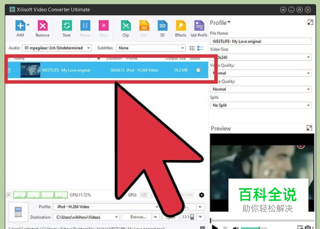Click the Add file icon
The image size is (320, 229).
[20, 26]
